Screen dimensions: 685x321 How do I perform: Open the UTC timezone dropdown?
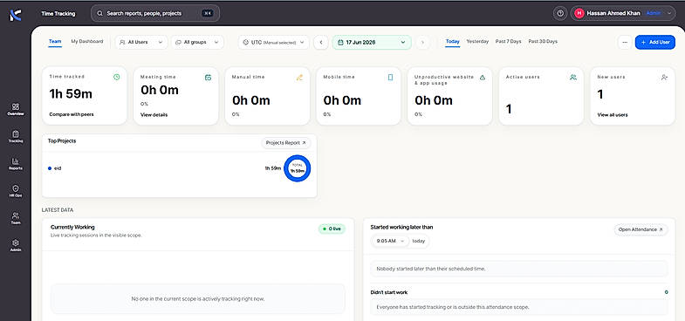pyautogui.click(x=274, y=43)
